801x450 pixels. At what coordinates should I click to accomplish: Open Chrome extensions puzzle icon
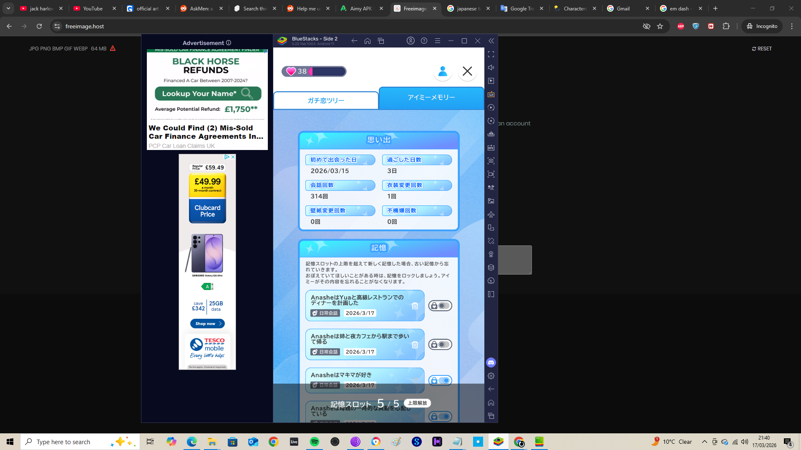(726, 26)
